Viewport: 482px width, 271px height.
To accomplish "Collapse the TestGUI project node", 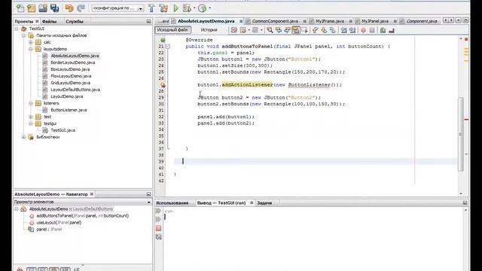I will pos(17,29).
